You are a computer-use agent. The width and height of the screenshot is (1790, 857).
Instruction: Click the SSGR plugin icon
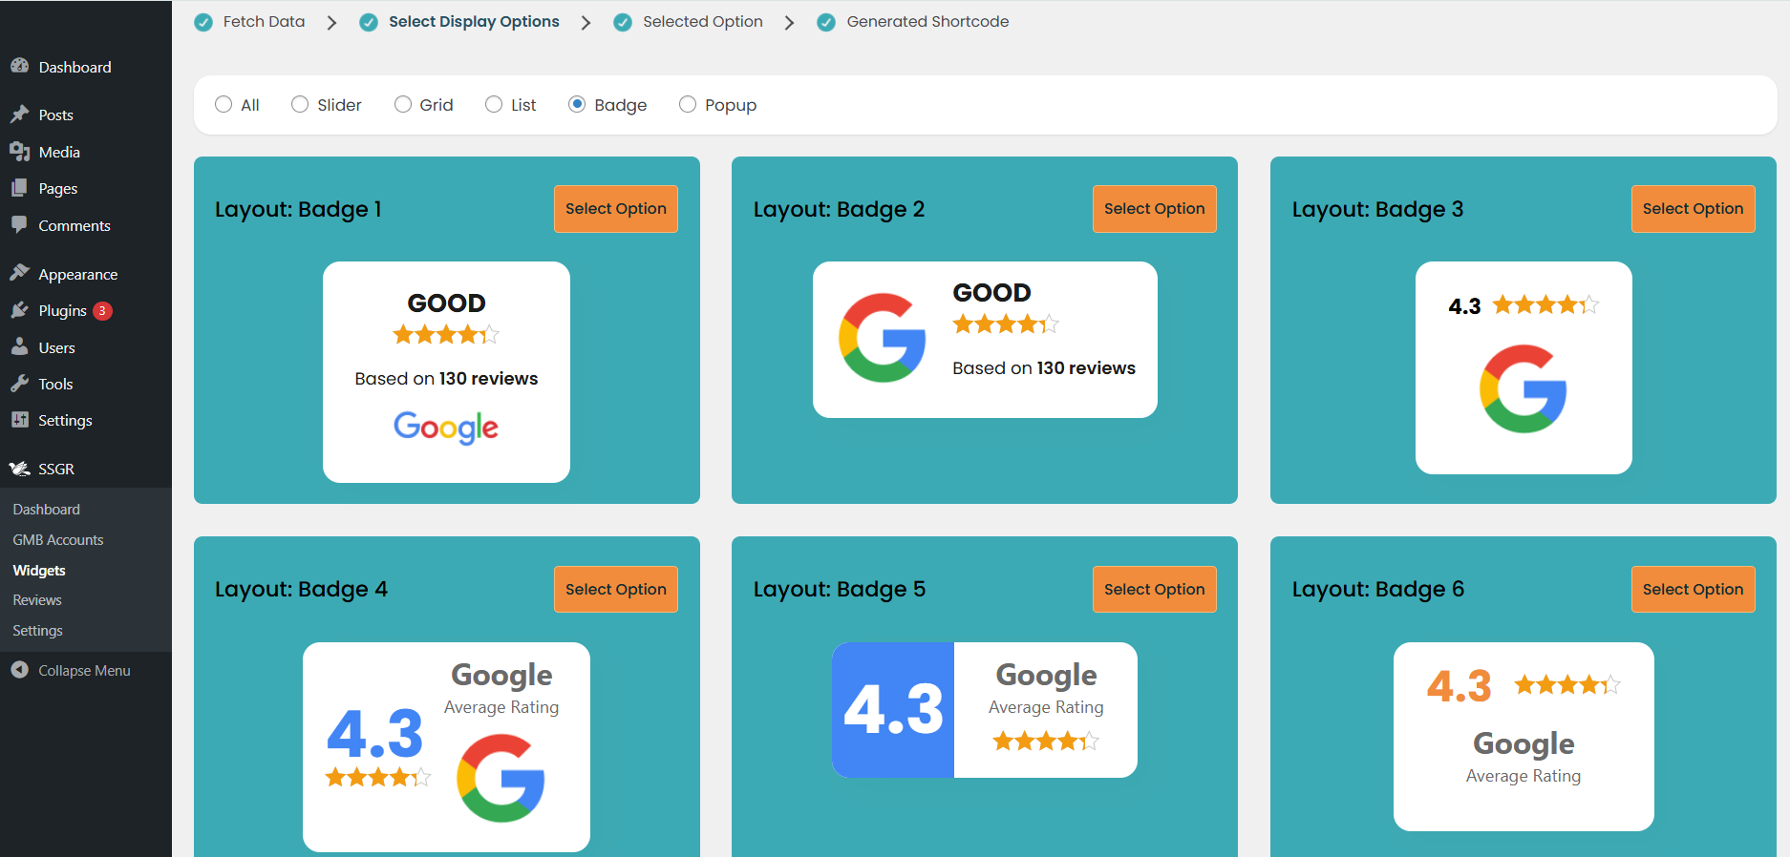(19, 469)
